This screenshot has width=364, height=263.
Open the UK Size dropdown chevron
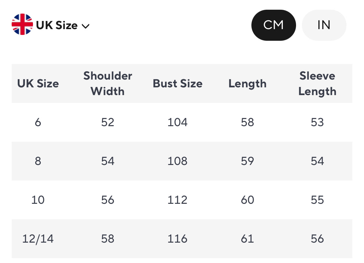85,26
